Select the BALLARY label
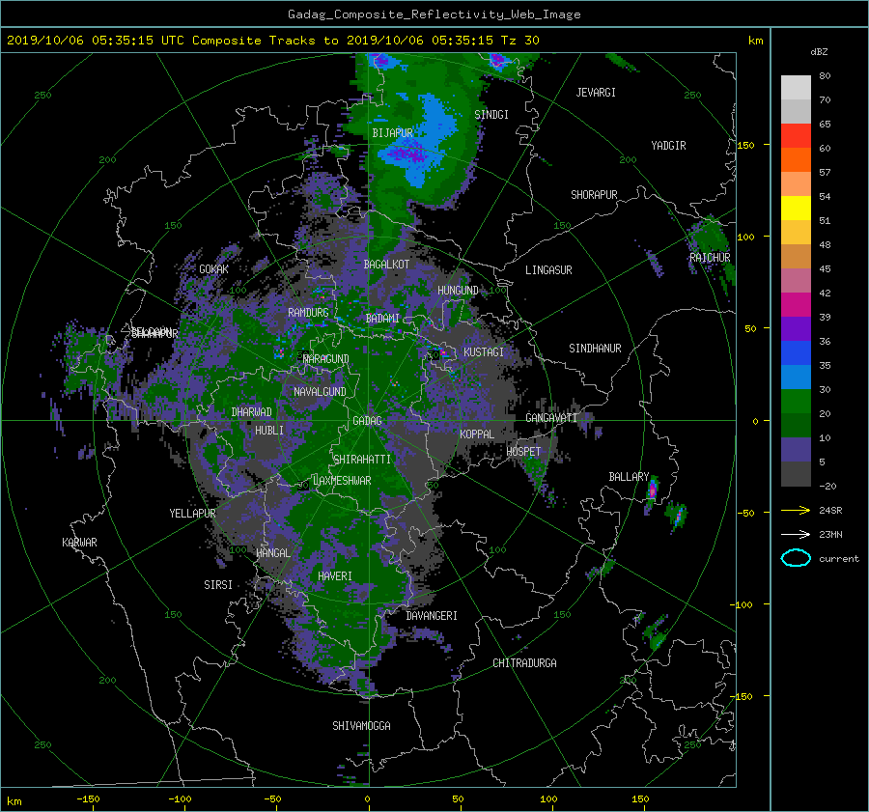The width and height of the screenshot is (869, 812). 629,477
